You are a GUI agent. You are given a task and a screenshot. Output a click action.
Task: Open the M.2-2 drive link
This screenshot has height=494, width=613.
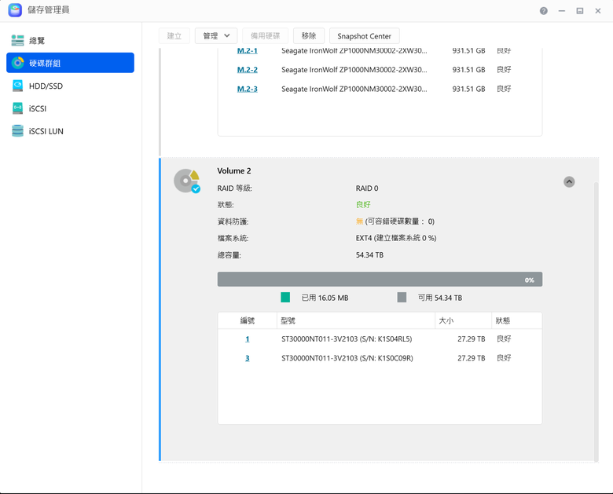247,70
